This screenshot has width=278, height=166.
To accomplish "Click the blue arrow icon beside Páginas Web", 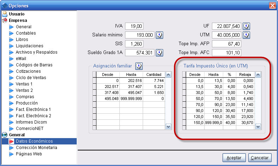I will 11,154.
